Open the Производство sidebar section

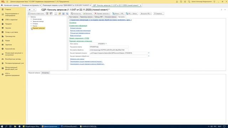point(10,36)
